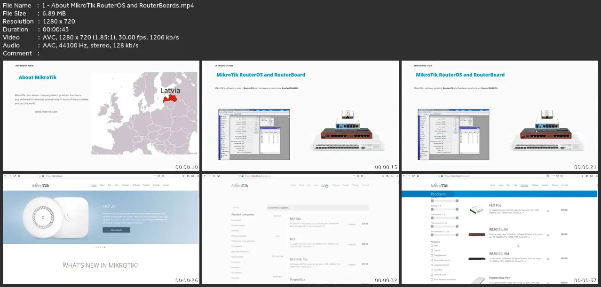This screenshot has height=287, width=601.
Task: Click the reader view icon in the 00:00:37 frame
Action: click(x=548, y=176)
